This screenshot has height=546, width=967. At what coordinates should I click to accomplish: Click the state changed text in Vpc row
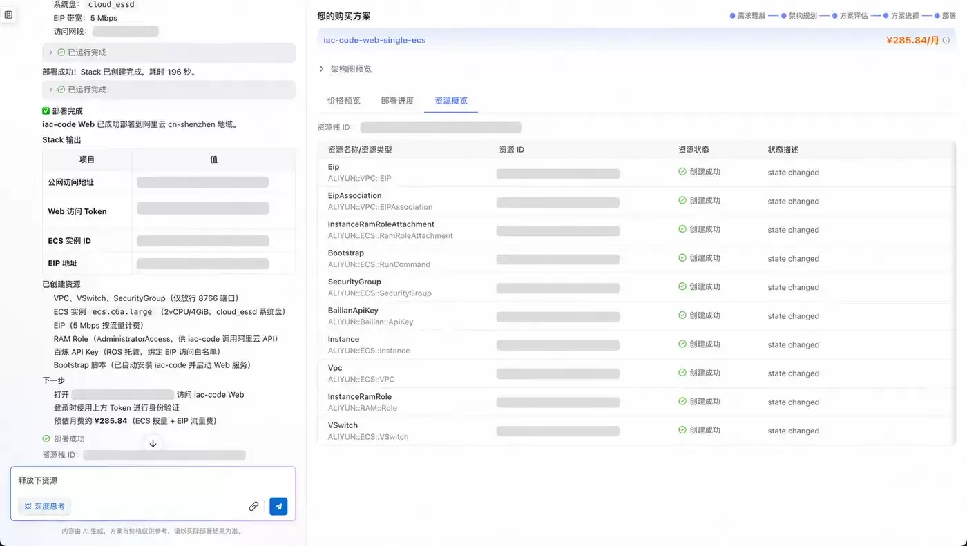[794, 373]
